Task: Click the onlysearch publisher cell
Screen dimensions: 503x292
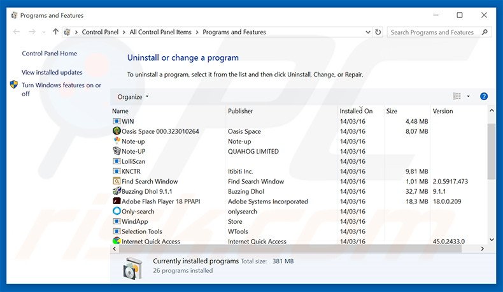Action: pos(243,211)
